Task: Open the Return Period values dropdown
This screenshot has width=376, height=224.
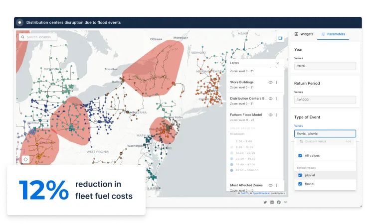Action: (x=325, y=100)
